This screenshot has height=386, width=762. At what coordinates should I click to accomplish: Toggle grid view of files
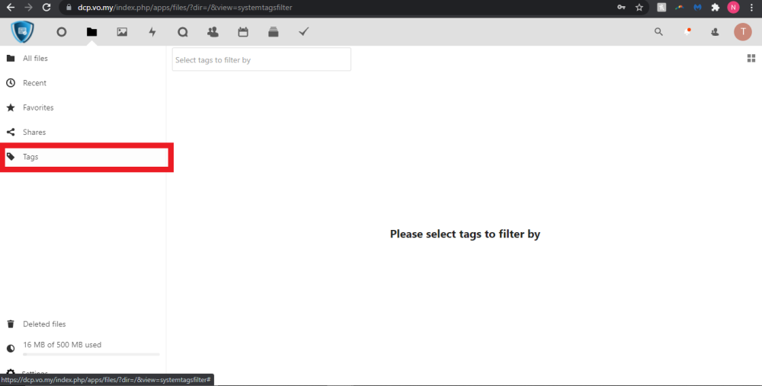click(x=751, y=59)
